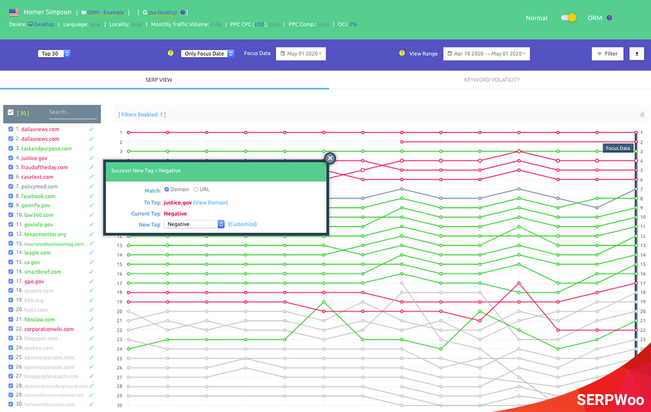Switch to the Keyword Volatility tab
This screenshot has width=651, height=412.
[492, 80]
